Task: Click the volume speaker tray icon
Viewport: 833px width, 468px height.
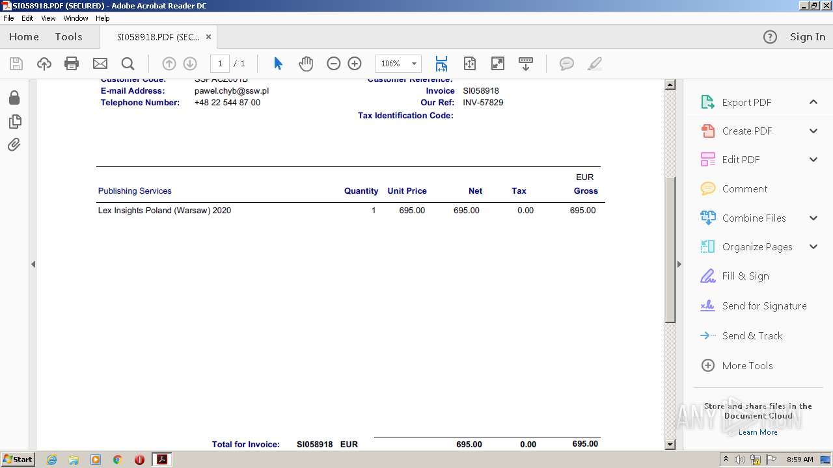Action: coord(740,460)
